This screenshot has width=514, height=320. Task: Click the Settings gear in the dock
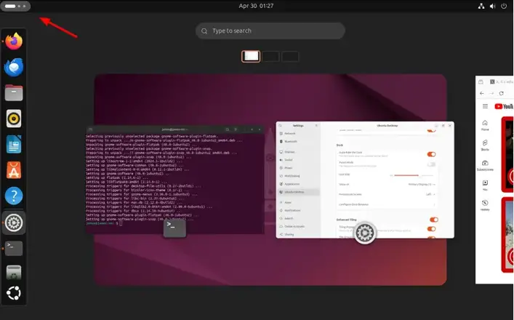14,223
